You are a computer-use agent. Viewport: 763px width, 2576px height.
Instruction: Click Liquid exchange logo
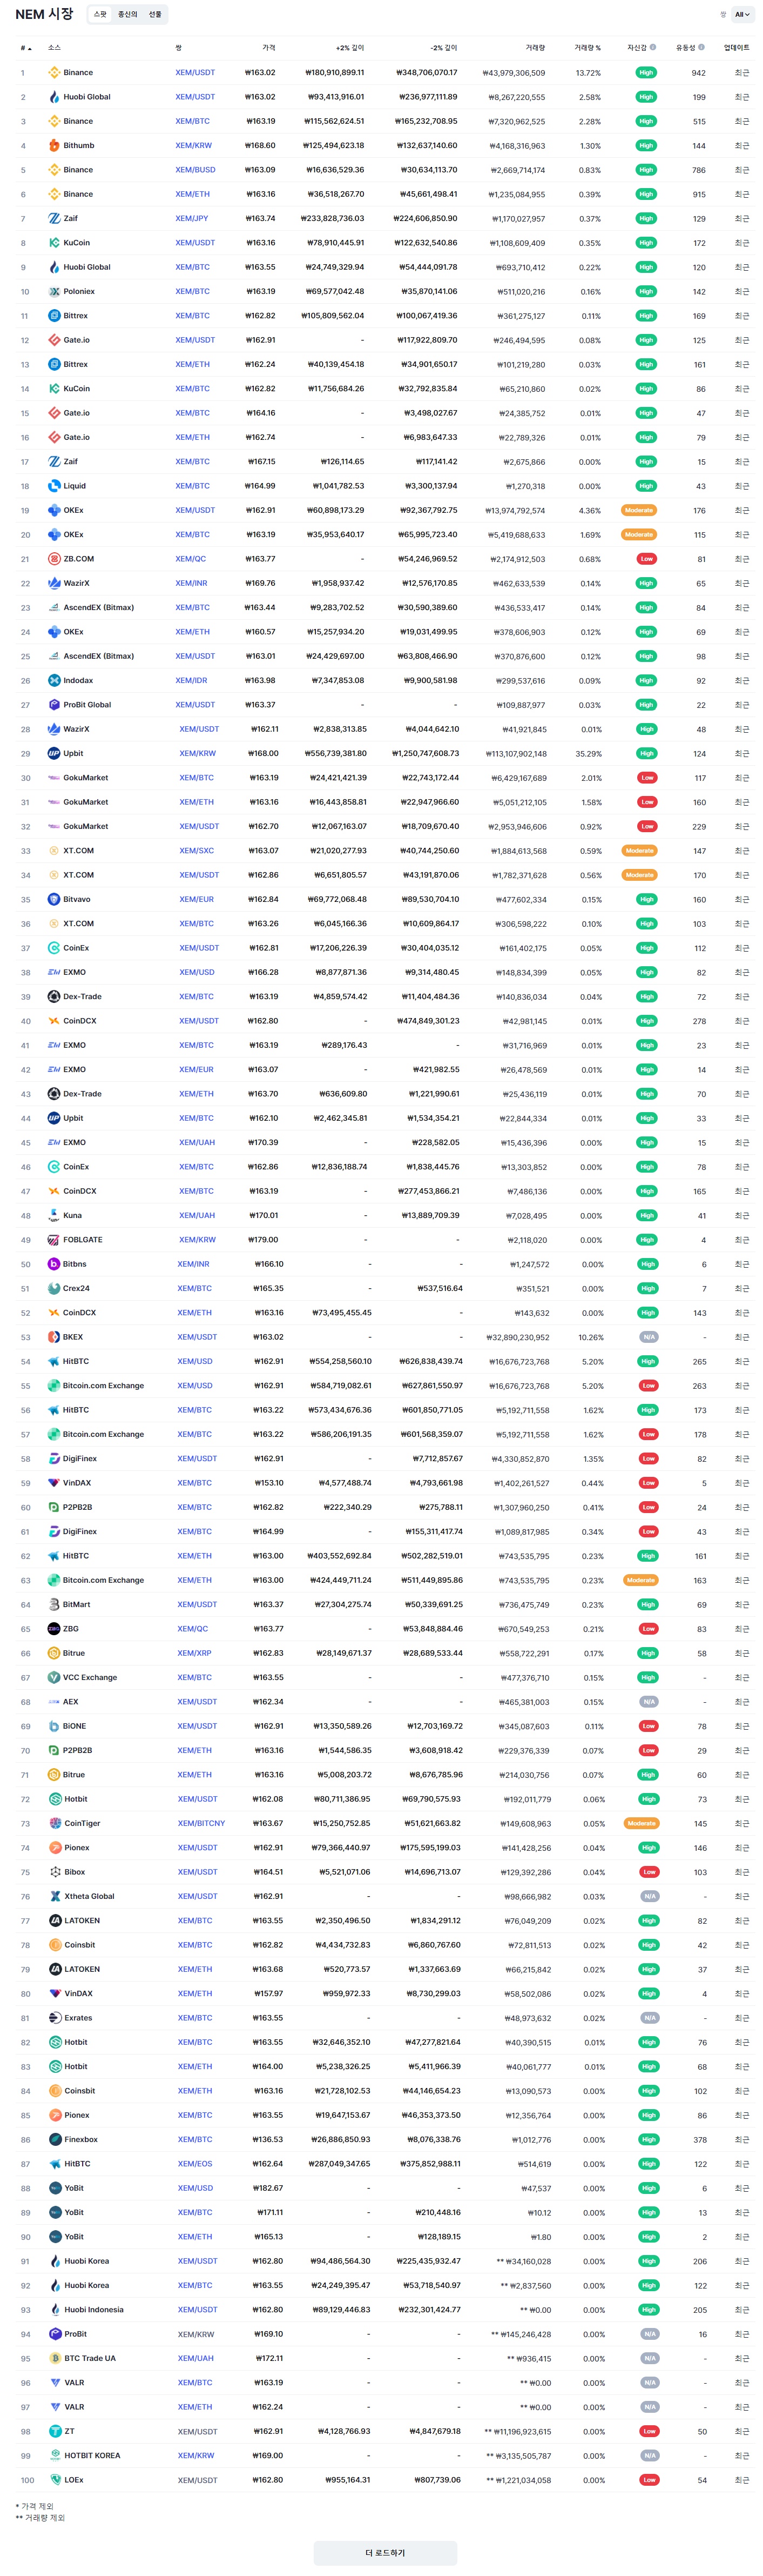[54, 486]
